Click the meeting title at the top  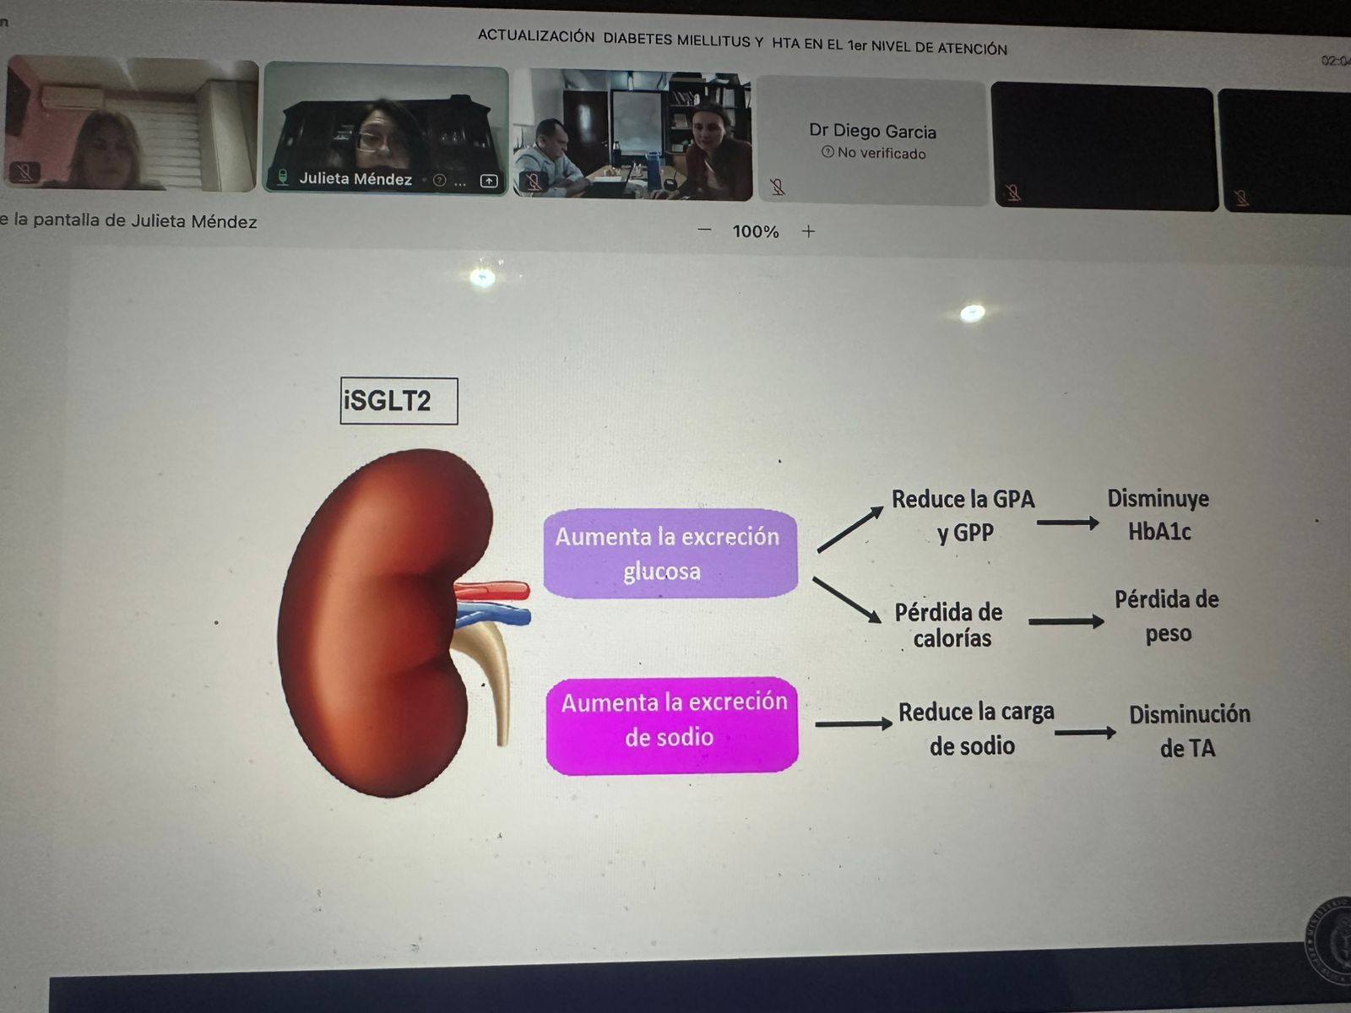point(742,42)
